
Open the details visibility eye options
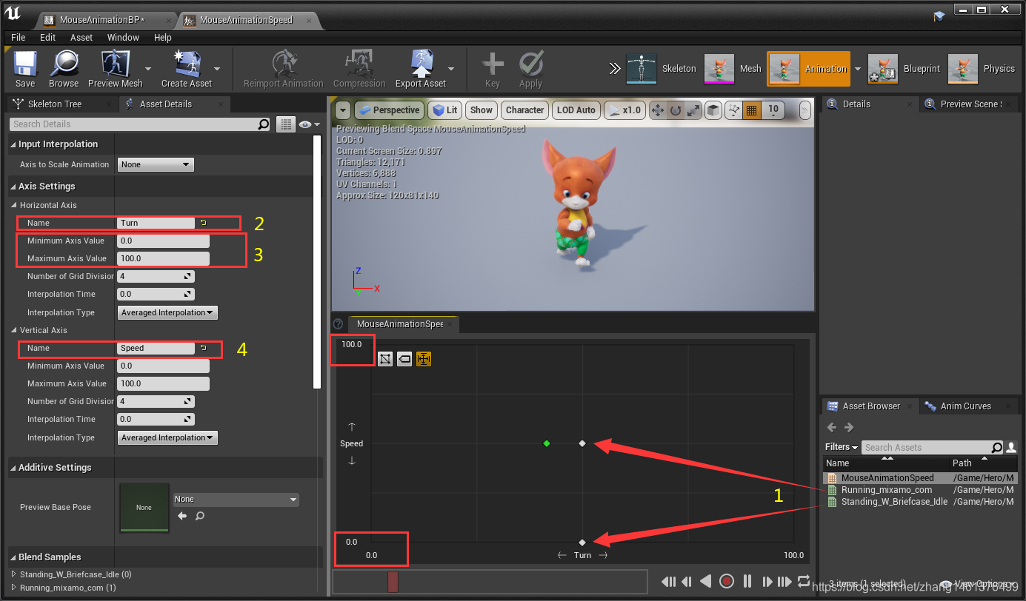coord(310,124)
